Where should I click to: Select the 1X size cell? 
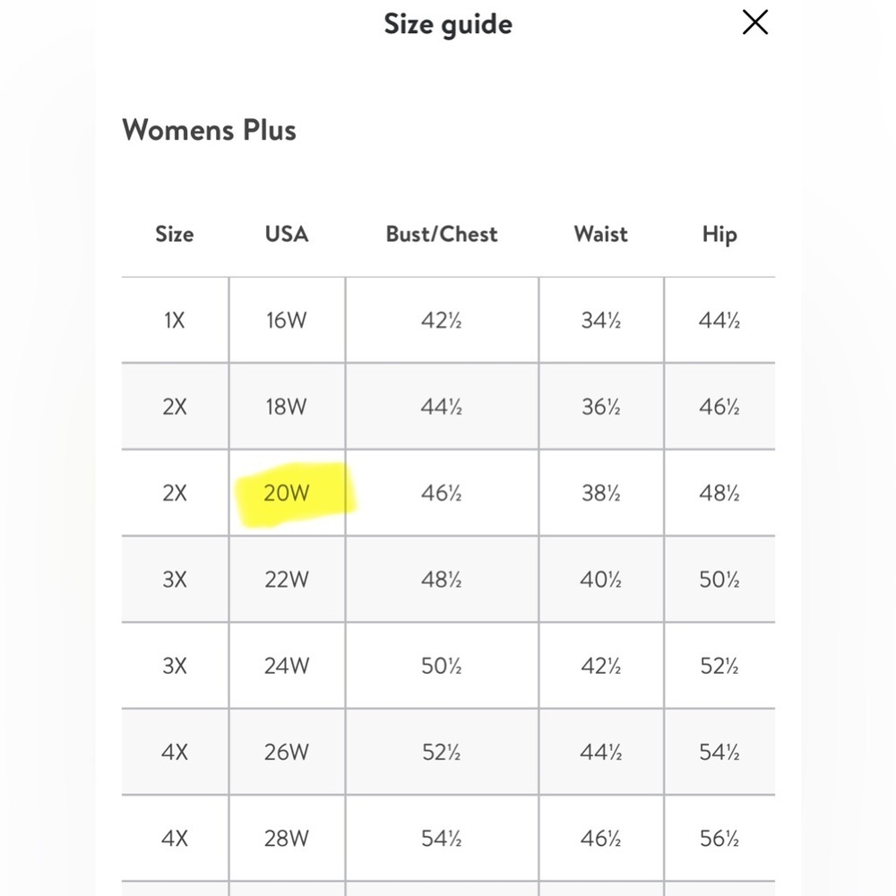pyautogui.click(x=175, y=320)
